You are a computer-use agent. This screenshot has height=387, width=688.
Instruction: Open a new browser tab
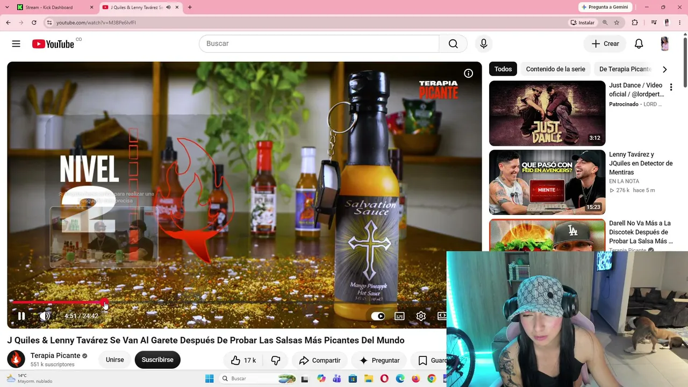190,8
